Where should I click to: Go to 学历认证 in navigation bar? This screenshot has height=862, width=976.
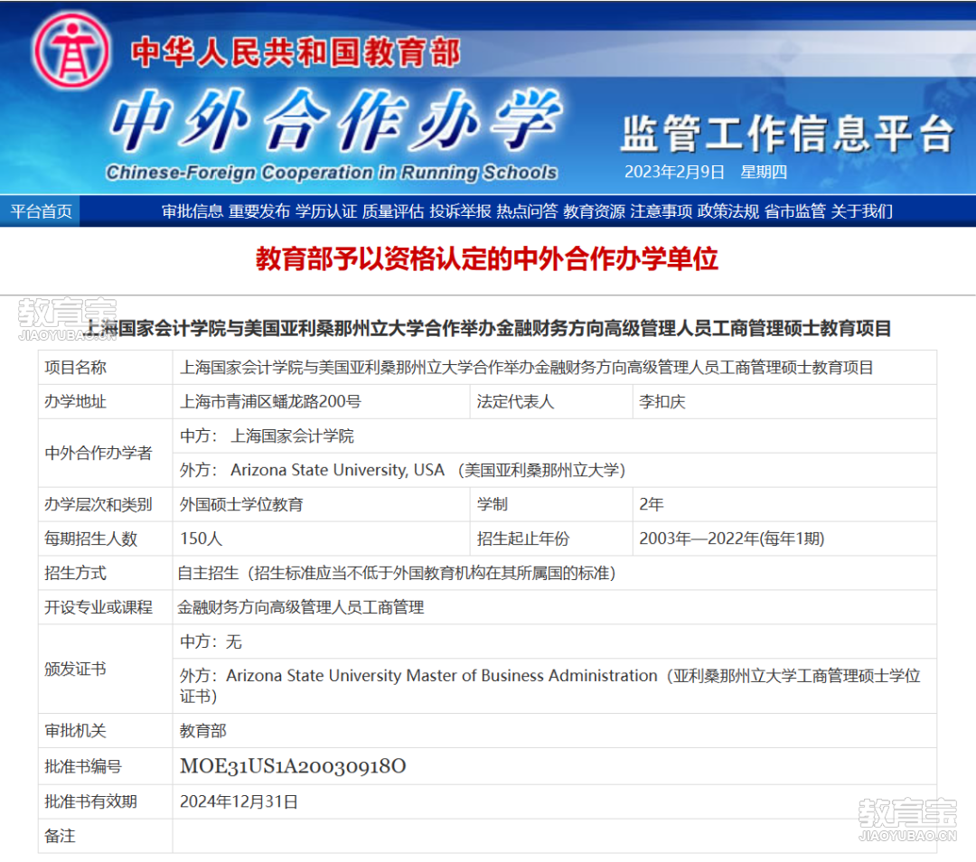326,211
